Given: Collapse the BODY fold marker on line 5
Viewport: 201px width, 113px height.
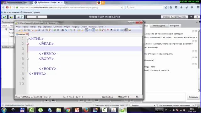Looking at the screenshot, I should (28, 59).
